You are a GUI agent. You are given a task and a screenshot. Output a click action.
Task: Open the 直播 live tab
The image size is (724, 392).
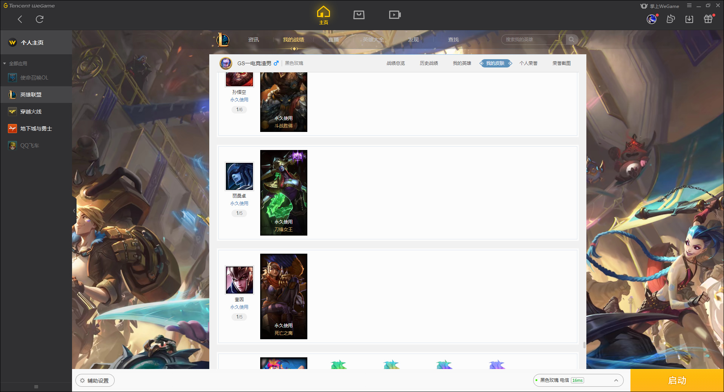[x=333, y=40]
